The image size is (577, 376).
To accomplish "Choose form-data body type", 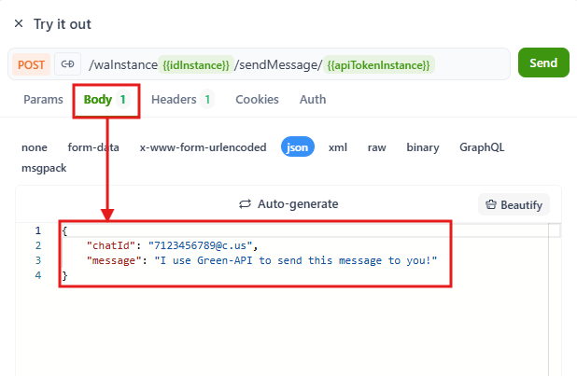I will point(93,147).
